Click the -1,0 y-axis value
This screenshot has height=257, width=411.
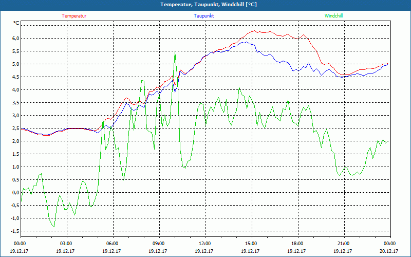pyautogui.click(x=15, y=218)
